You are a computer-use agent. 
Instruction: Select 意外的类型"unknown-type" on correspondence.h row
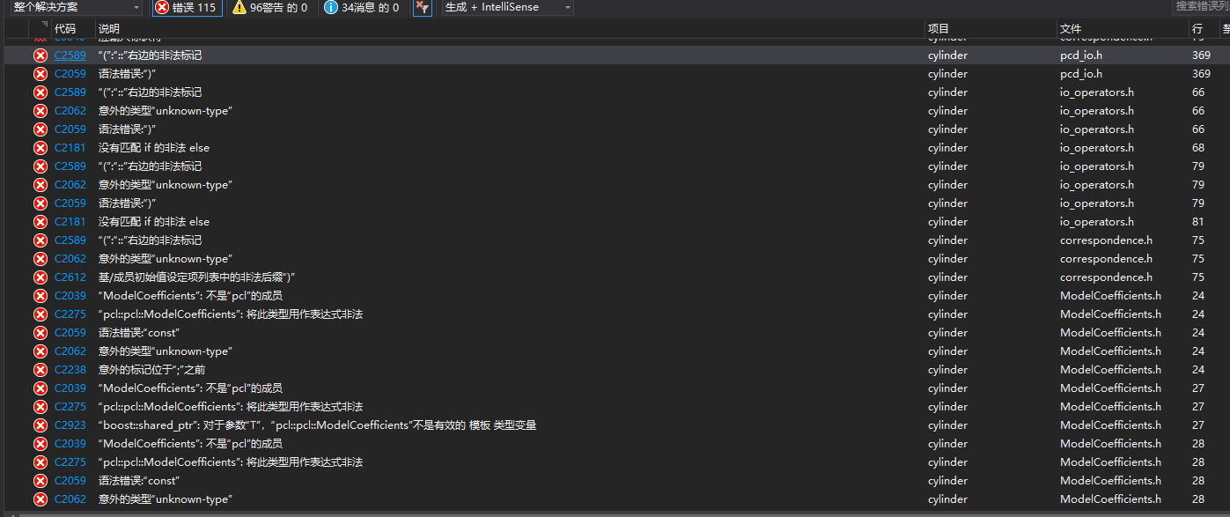coord(165,259)
